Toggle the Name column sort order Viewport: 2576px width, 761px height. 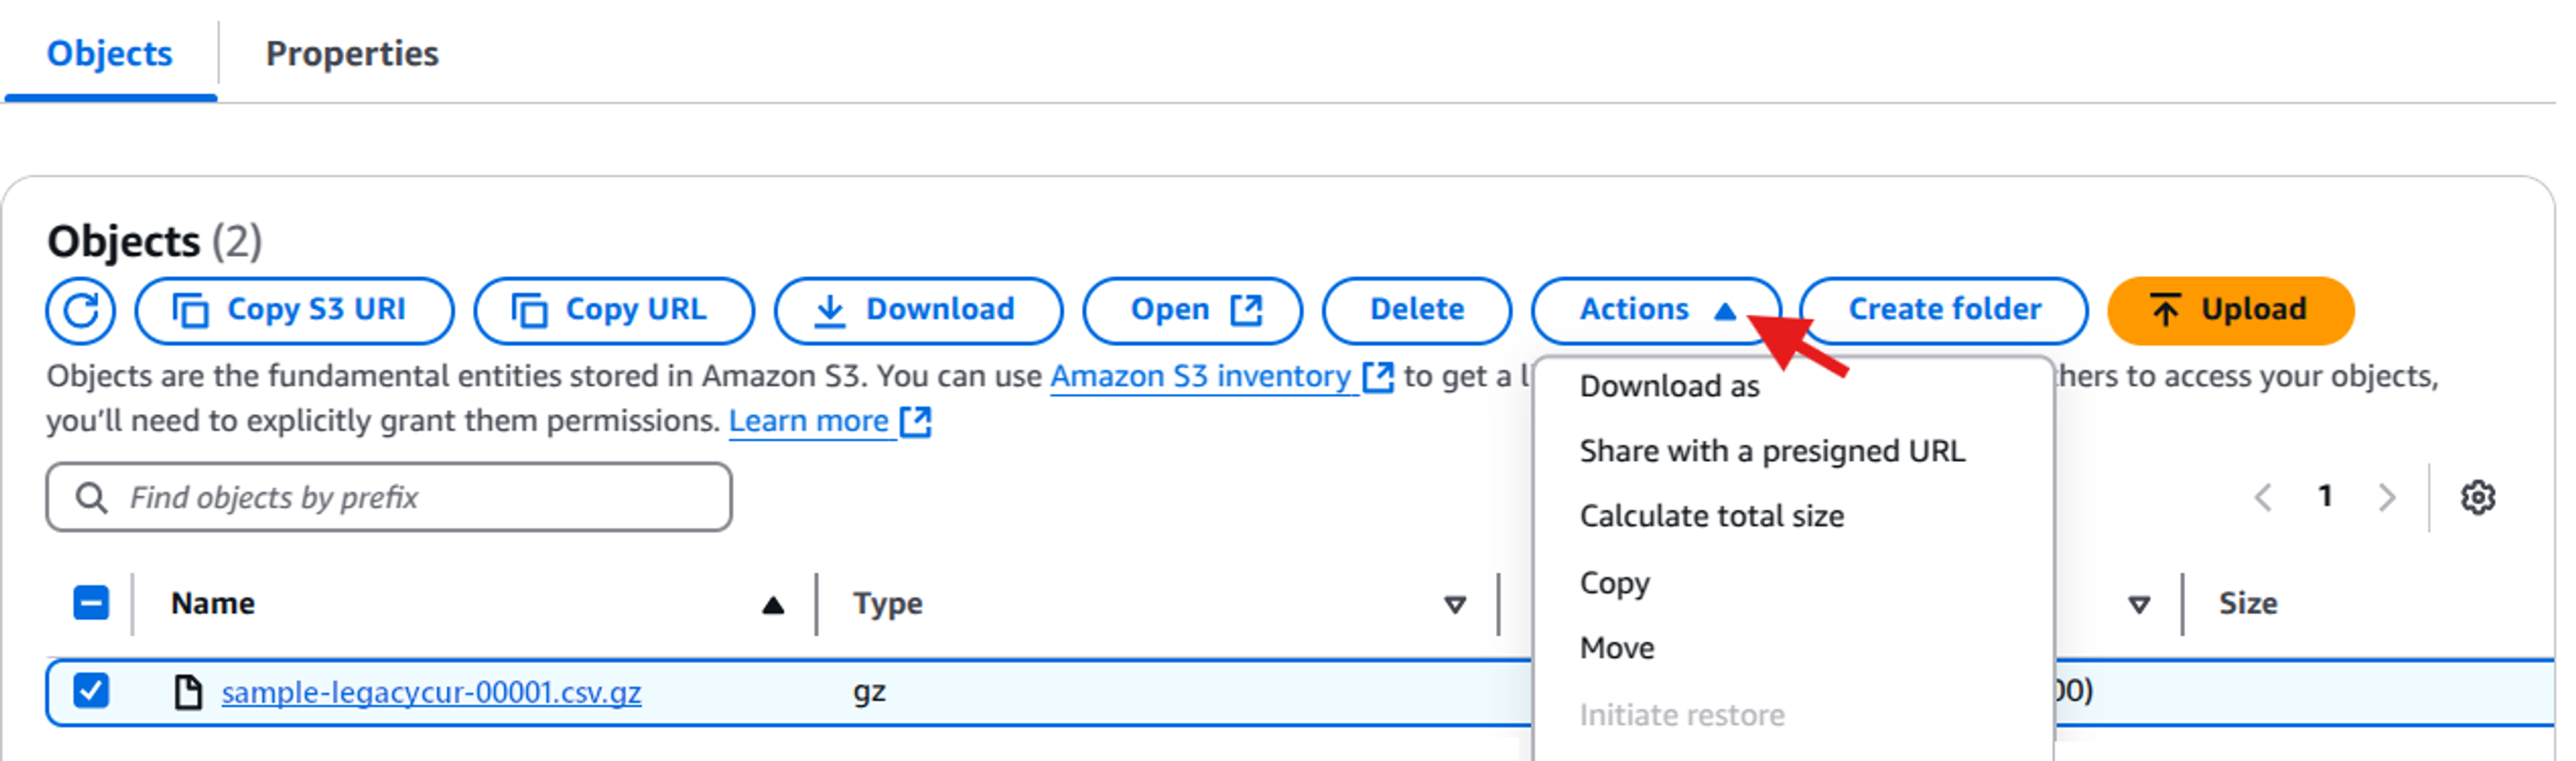tap(771, 603)
